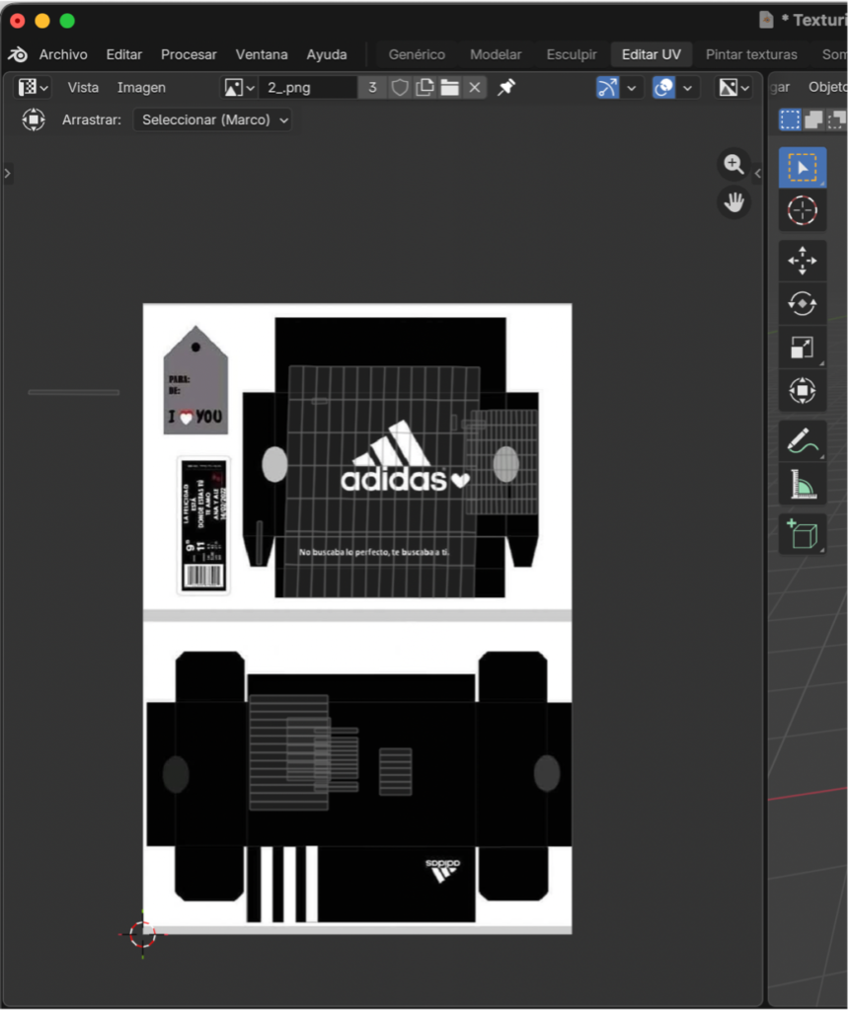Screen dimensions: 850x1011
Task: Toggle UV overlays display button
Action: click(x=664, y=88)
